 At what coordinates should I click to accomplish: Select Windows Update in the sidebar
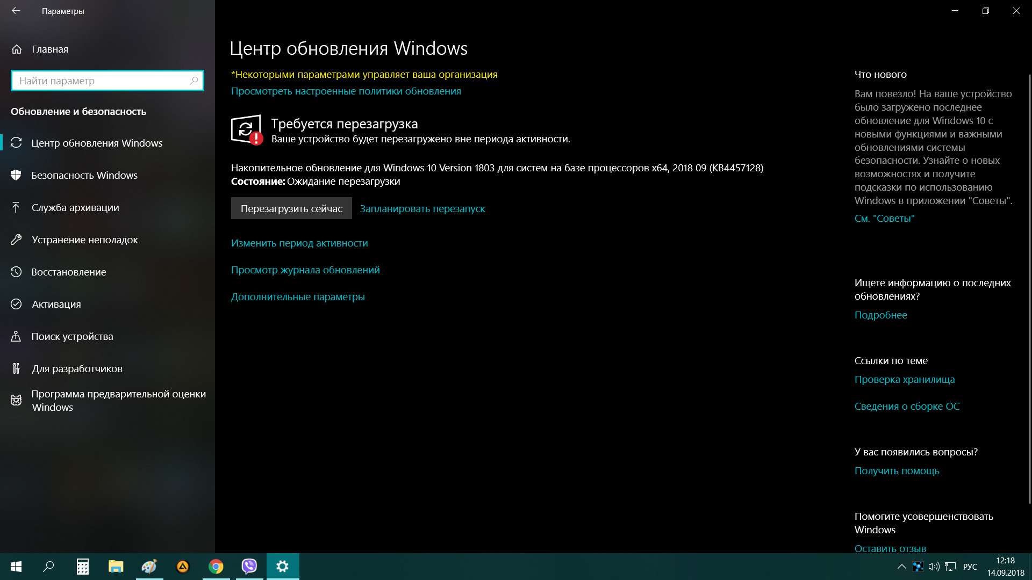point(97,143)
